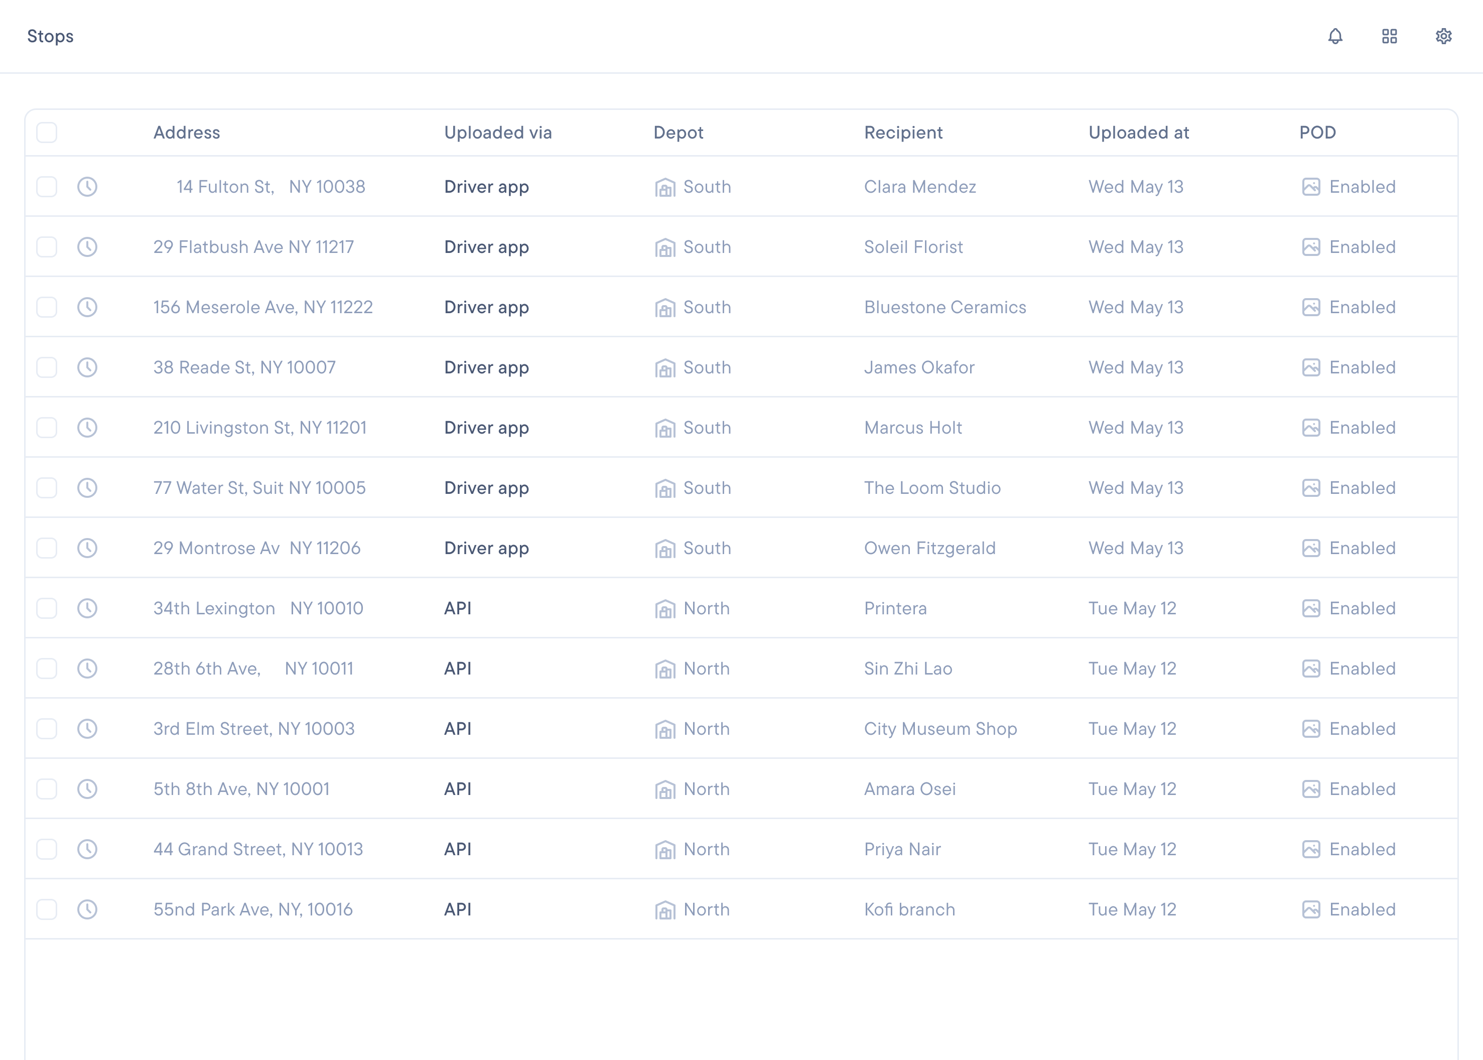This screenshot has width=1483, height=1060.
Task: Open address 38 Reade St, NY 10007
Action: click(x=245, y=367)
